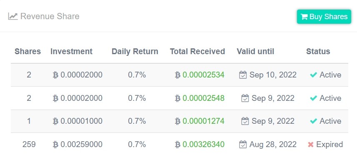Click the shopping cart icon on Buy Shares

pyautogui.click(x=304, y=17)
